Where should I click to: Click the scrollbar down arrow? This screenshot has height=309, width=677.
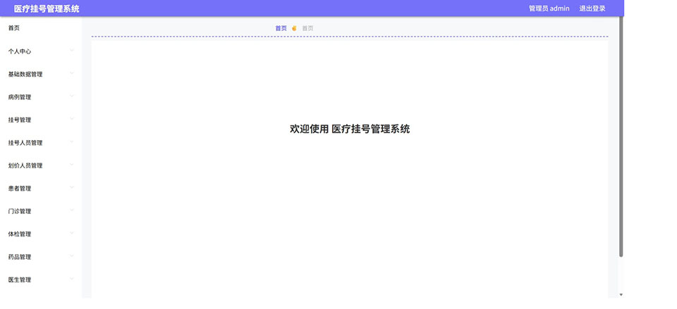pos(621,295)
